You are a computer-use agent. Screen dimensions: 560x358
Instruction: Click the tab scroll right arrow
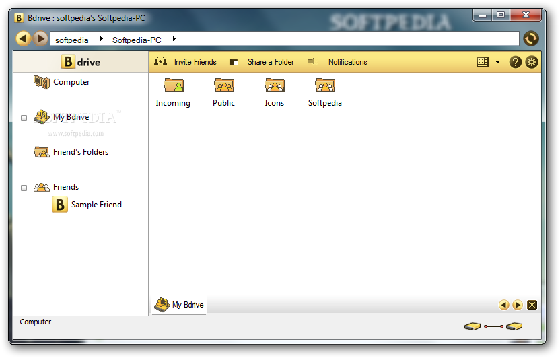pyautogui.click(x=518, y=305)
